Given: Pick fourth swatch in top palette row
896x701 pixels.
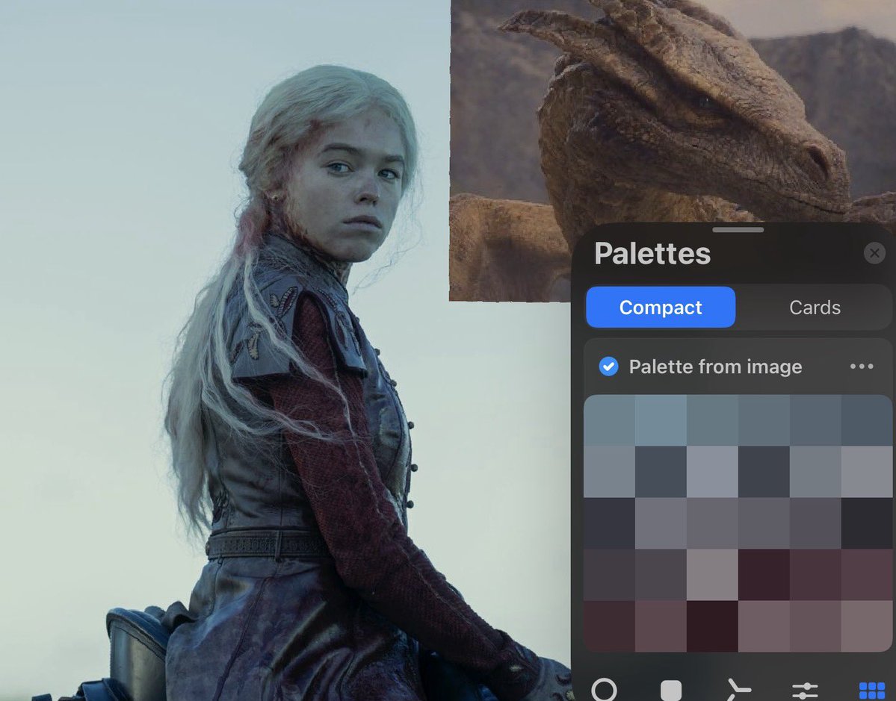Looking at the screenshot, I should tap(764, 420).
